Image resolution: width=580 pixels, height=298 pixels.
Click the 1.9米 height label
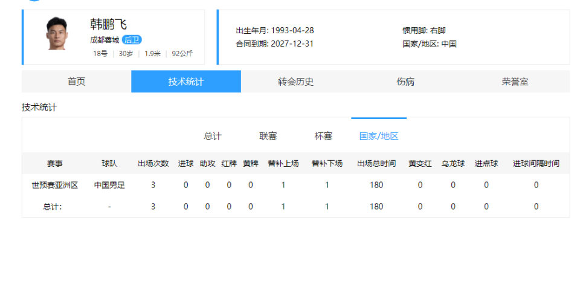point(152,54)
